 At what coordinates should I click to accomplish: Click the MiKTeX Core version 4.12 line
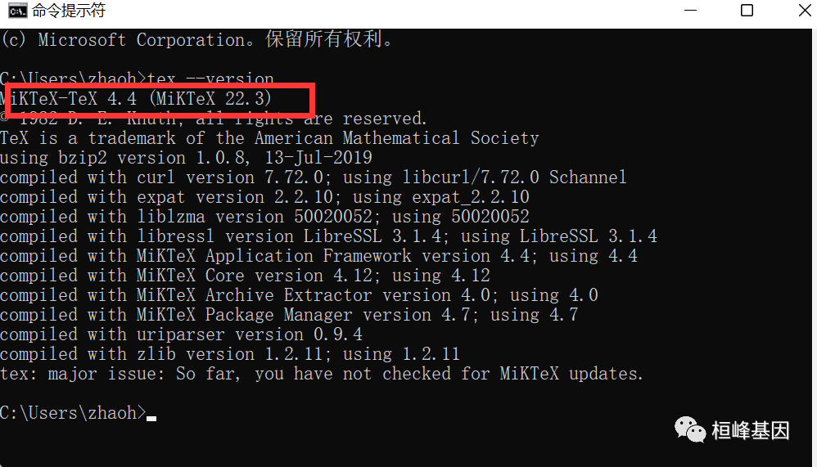tap(245, 276)
